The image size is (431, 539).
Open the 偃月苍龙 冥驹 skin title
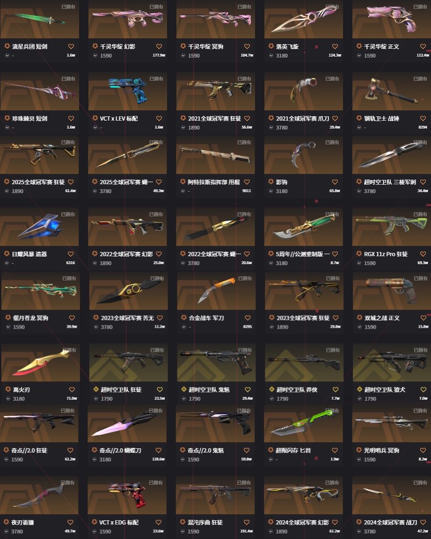[30, 317]
